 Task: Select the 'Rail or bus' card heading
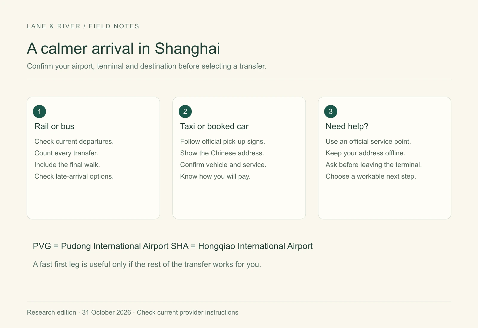(x=54, y=126)
